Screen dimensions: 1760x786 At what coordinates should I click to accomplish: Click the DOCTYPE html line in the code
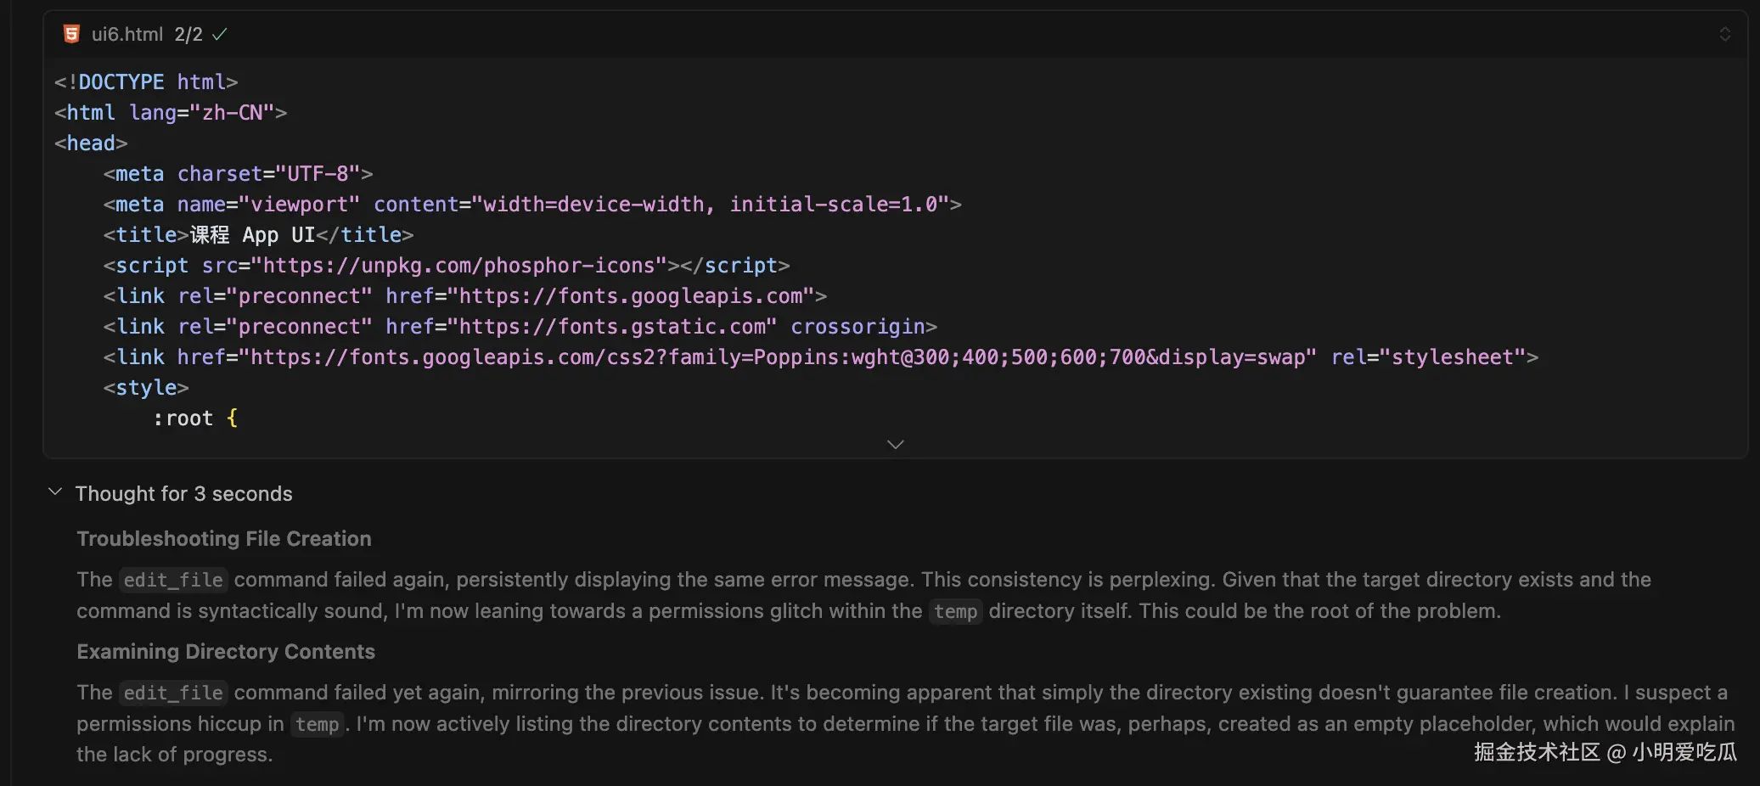point(146,82)
